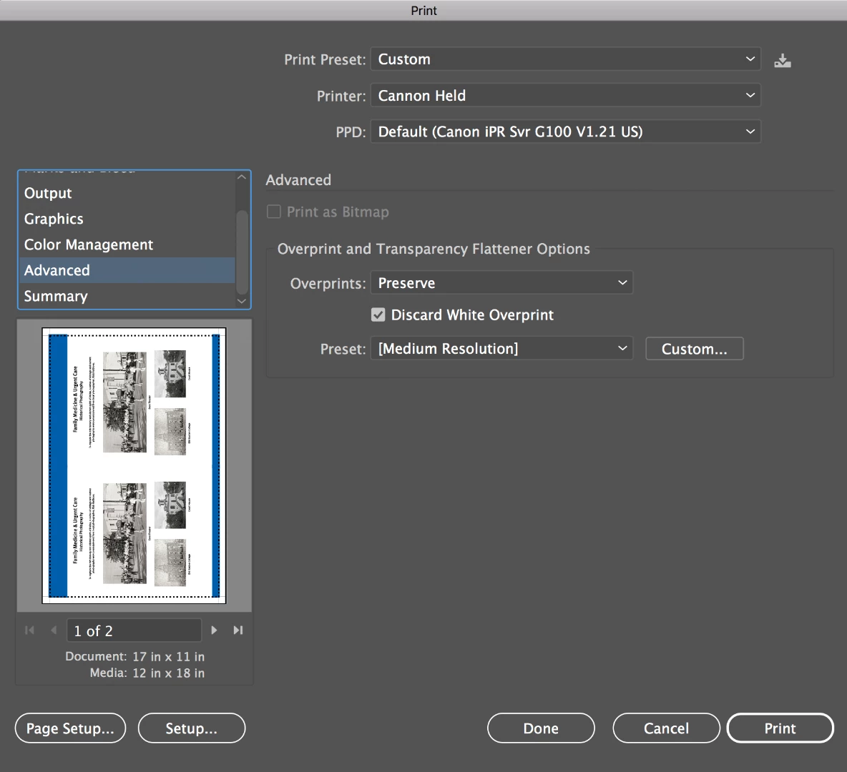The height and width of the screenshot is (772, 847).
Task: Go to first page in preview
Action: [x=30, y=630]
